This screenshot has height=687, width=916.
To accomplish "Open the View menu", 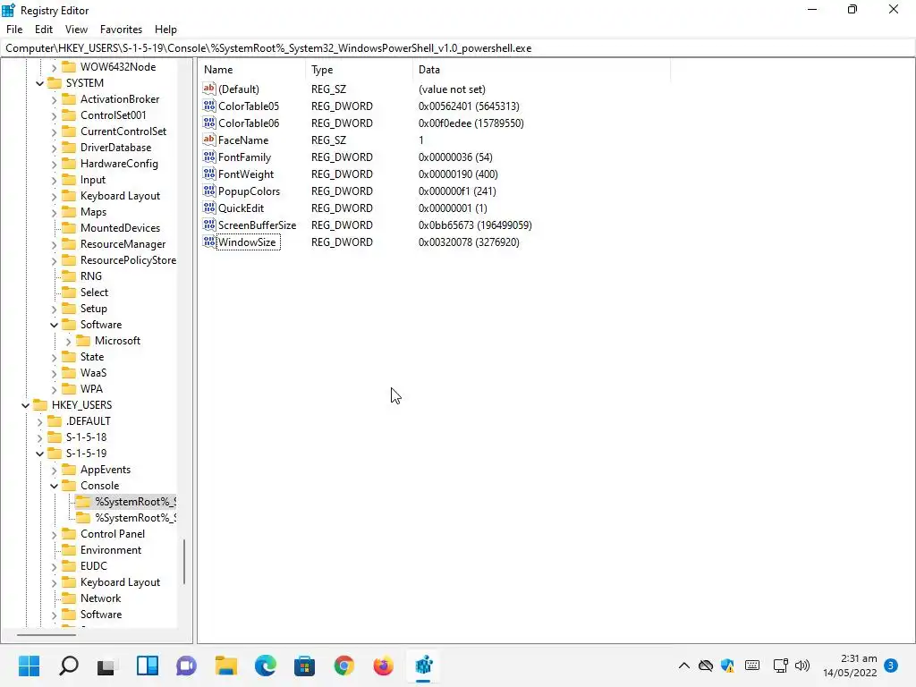I will 76,30.
